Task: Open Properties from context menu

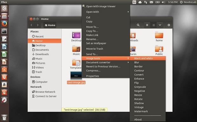Action: 106,76
